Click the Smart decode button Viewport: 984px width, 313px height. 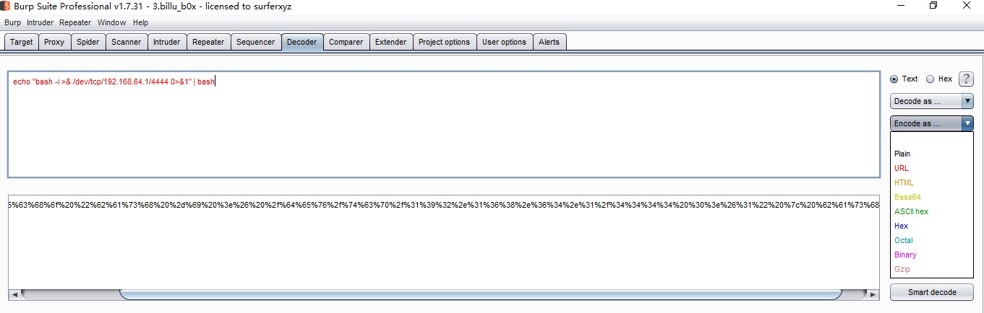[x=932, y=292]
